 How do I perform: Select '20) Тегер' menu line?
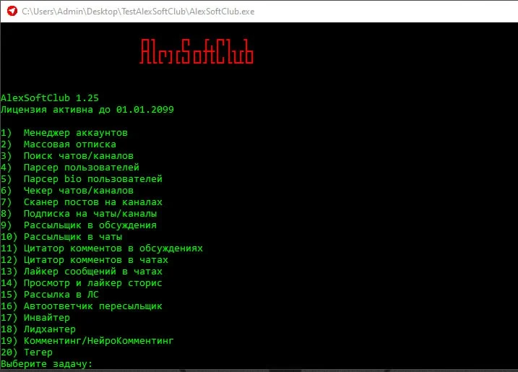pos(27,352)
